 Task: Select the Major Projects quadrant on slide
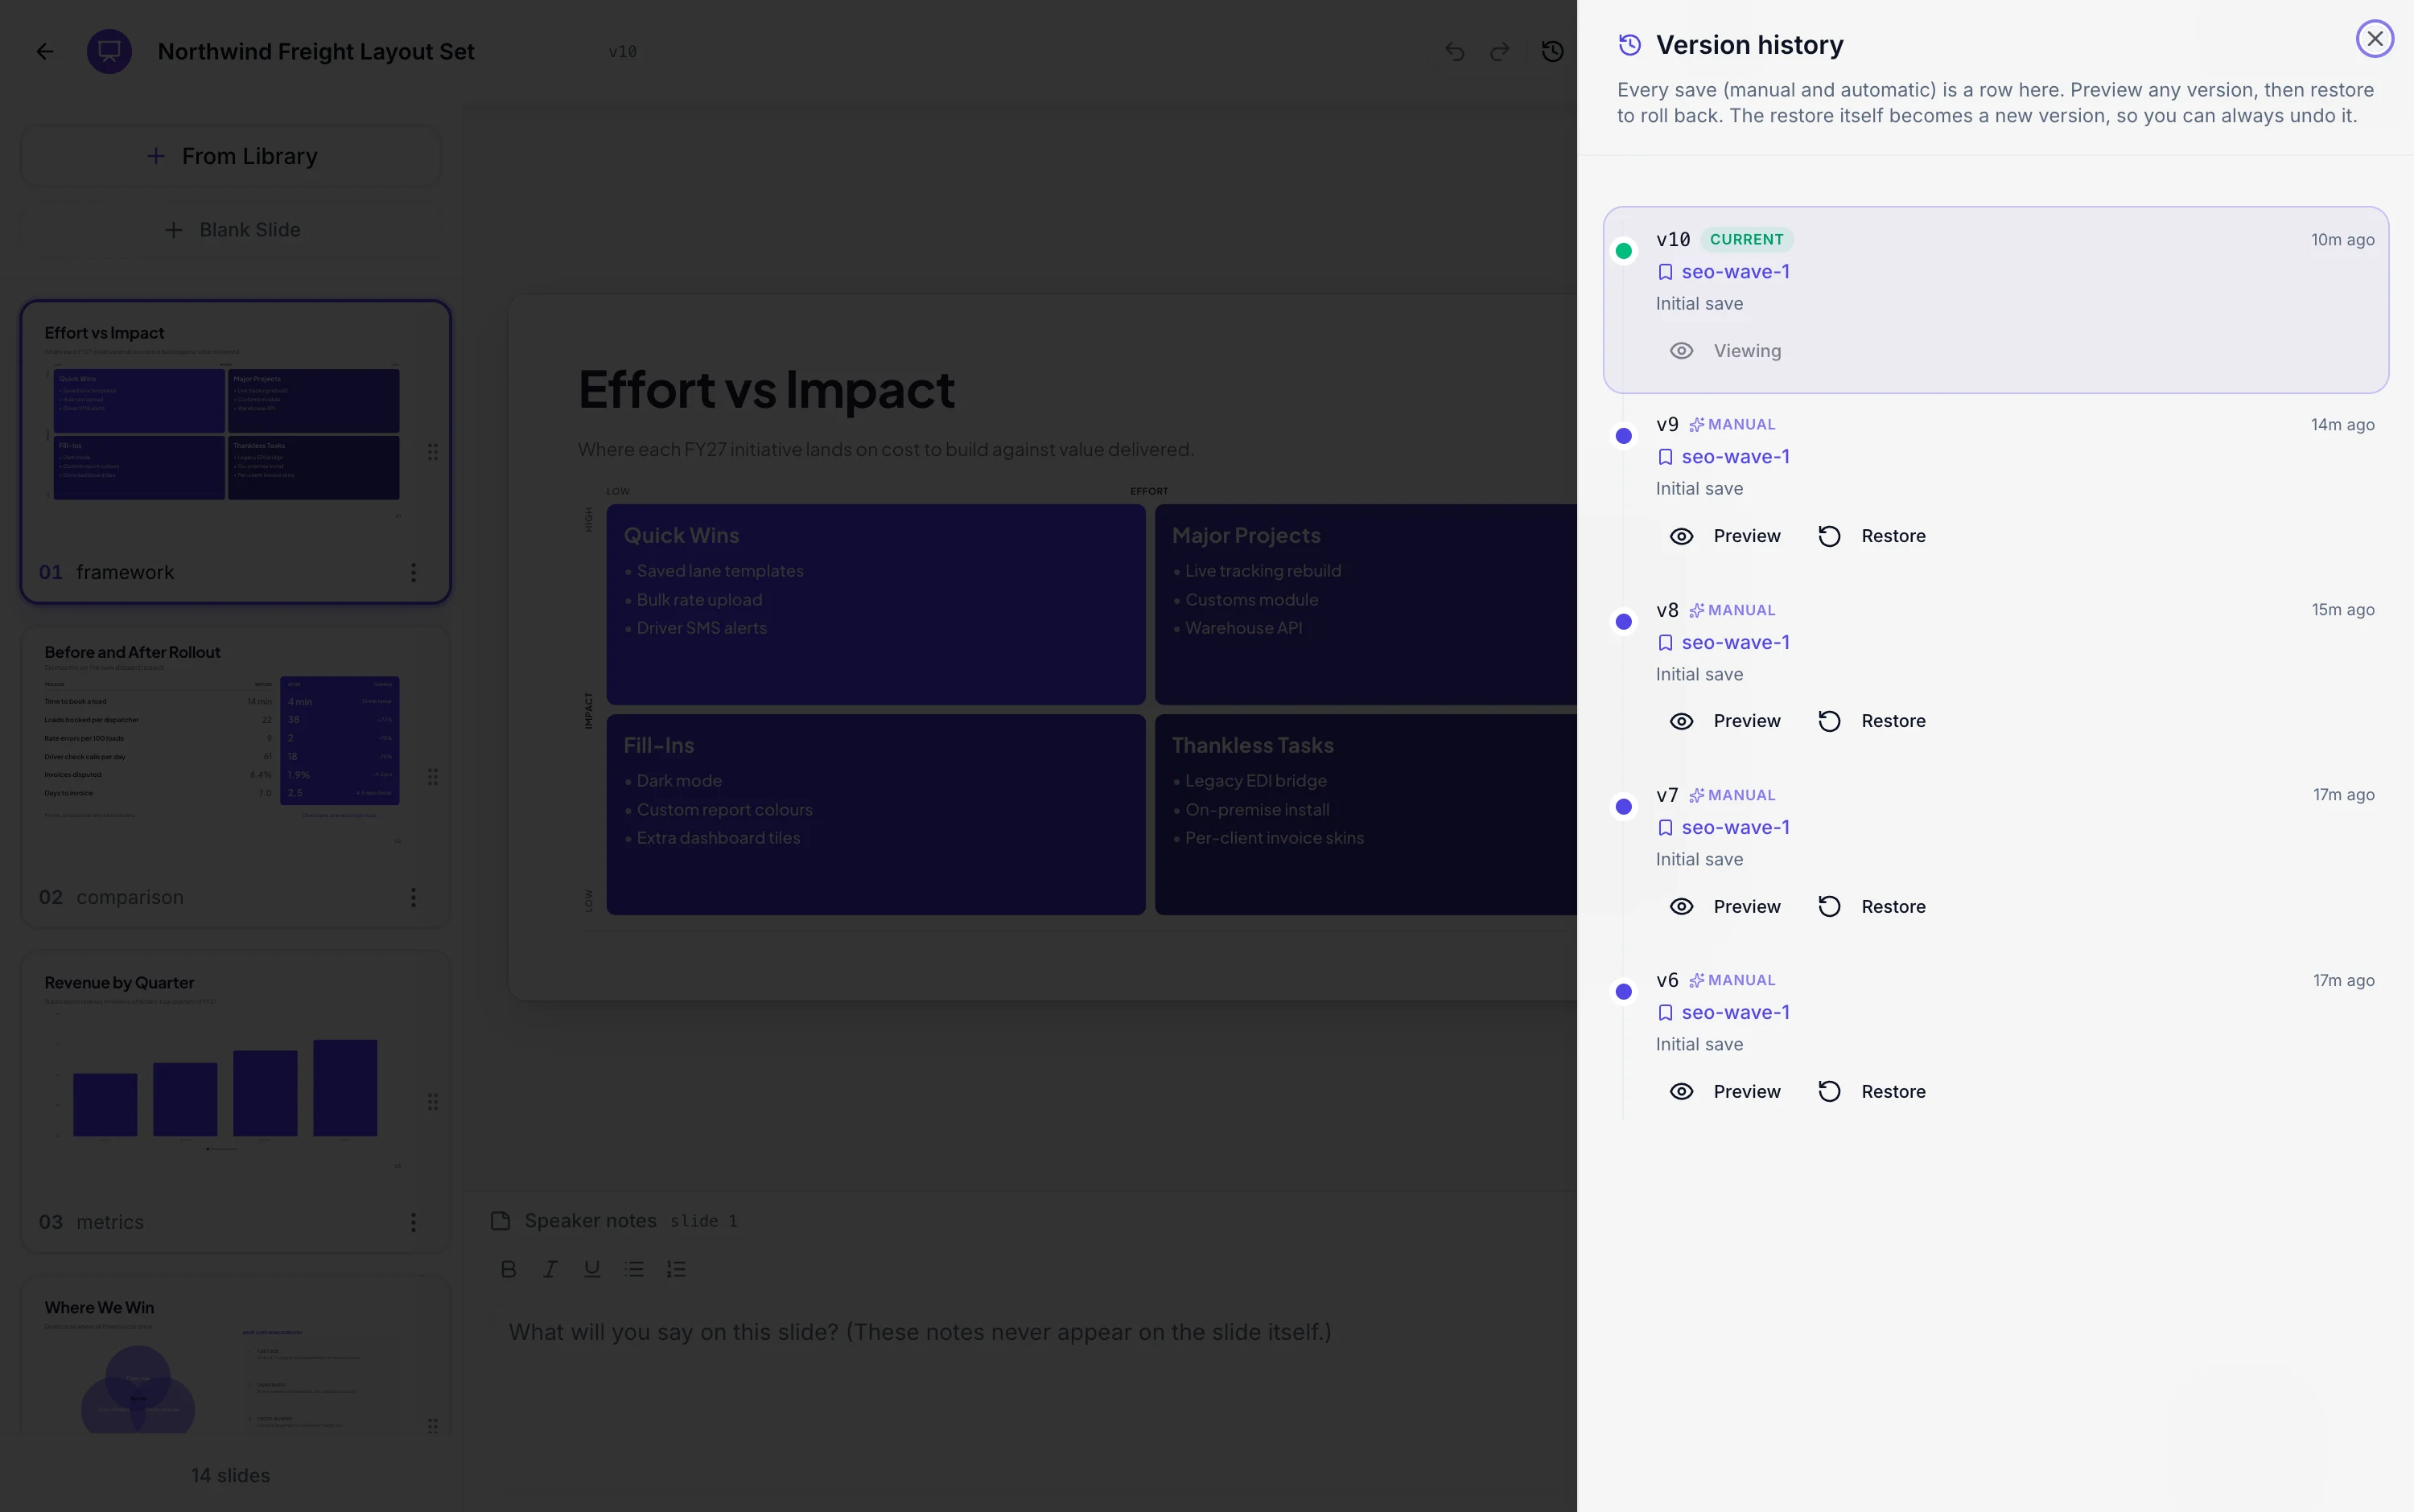pyautogui.click(x=1366, y=604)
